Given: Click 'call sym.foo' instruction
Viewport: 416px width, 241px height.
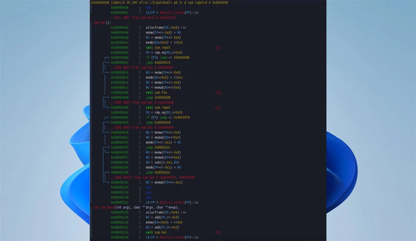Looking at the screenshot, I should coord(156,93).
